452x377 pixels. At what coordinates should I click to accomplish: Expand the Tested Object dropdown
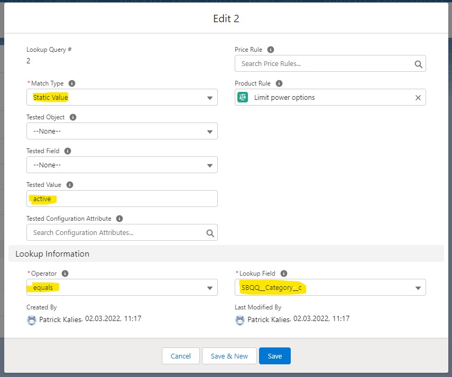[122, 131]
